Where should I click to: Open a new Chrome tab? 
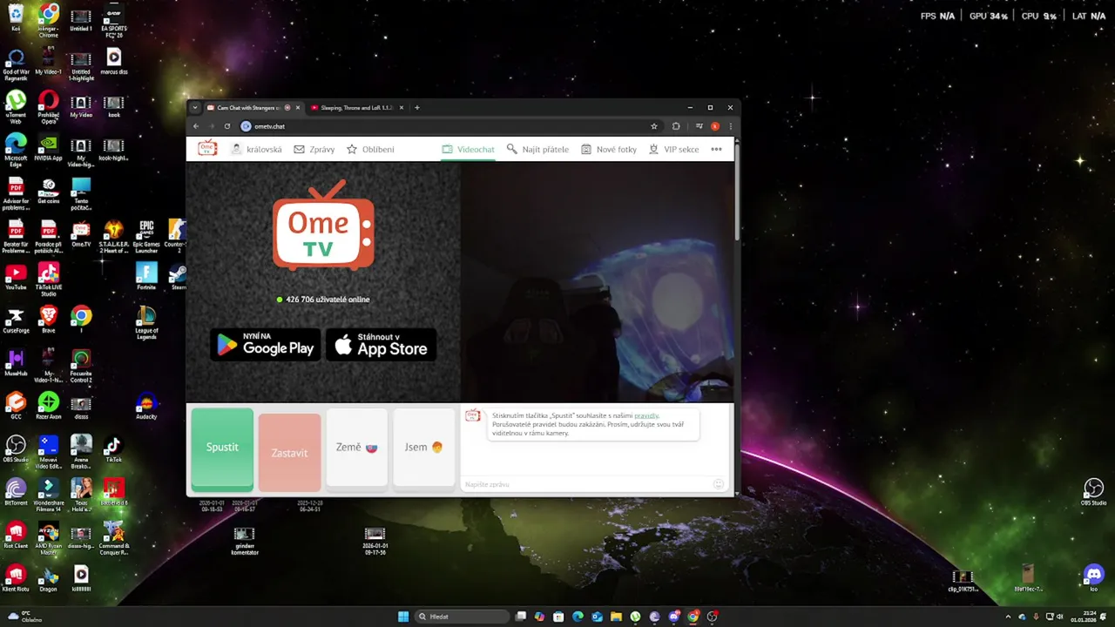(417, 108)
